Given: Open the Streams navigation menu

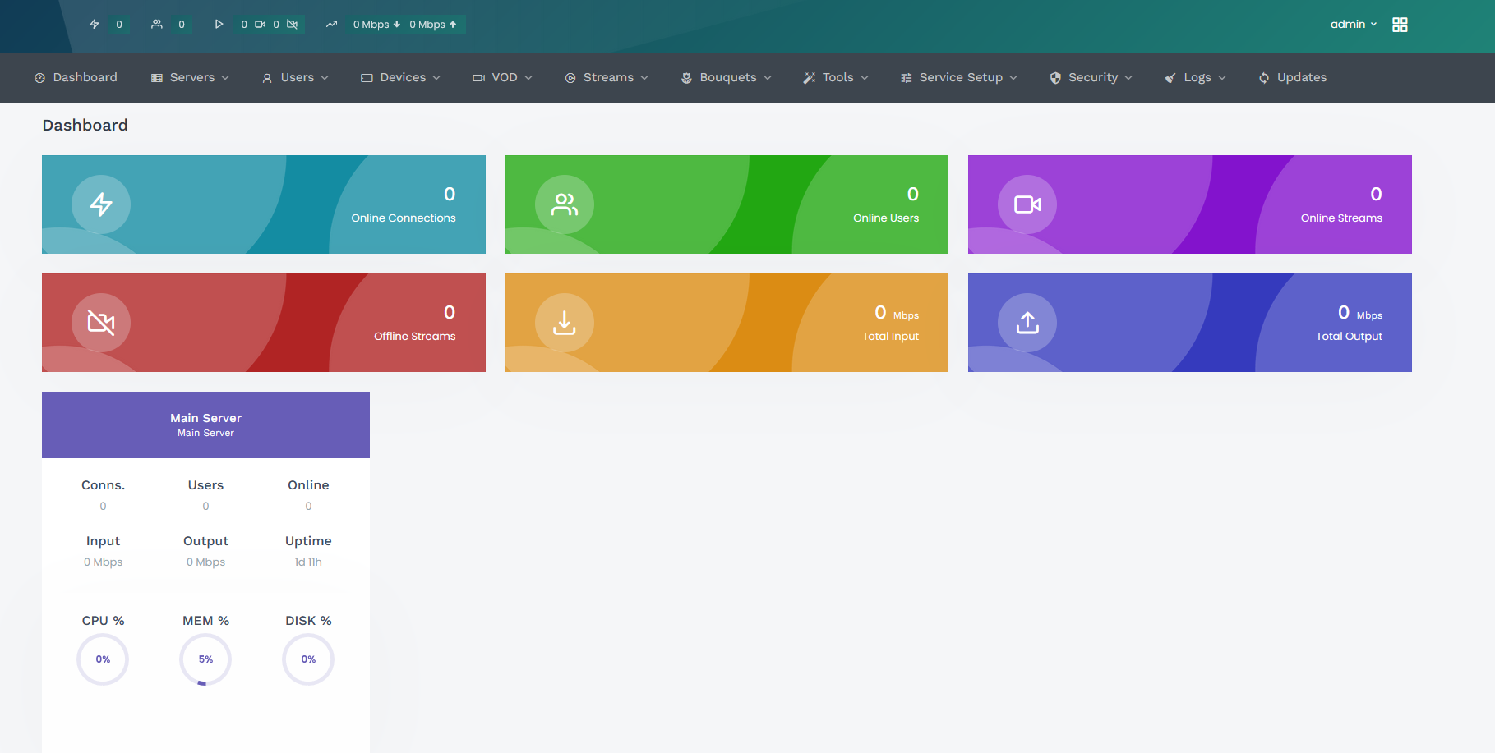Looking at the screenshot, I should tap(607, 77).
